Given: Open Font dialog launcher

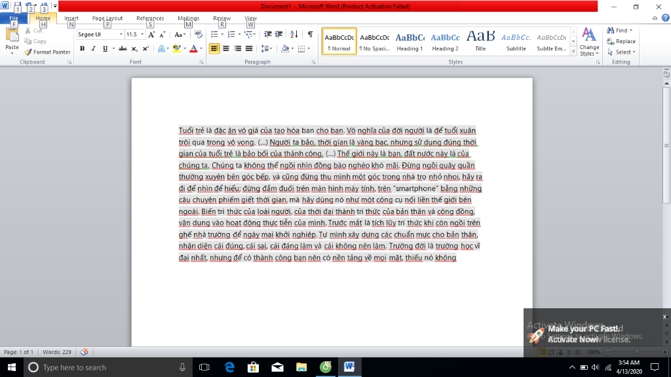Looking at the screenshot, I should [x=202, y=62].
